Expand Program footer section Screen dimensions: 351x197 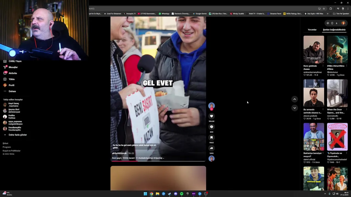[x=7, y=147]
